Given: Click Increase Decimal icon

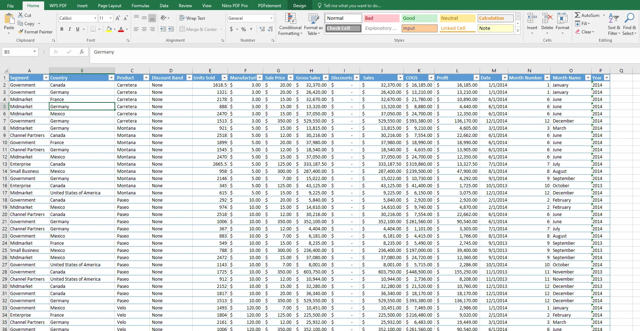Looking at the screenshot, I should click(262, 29).
